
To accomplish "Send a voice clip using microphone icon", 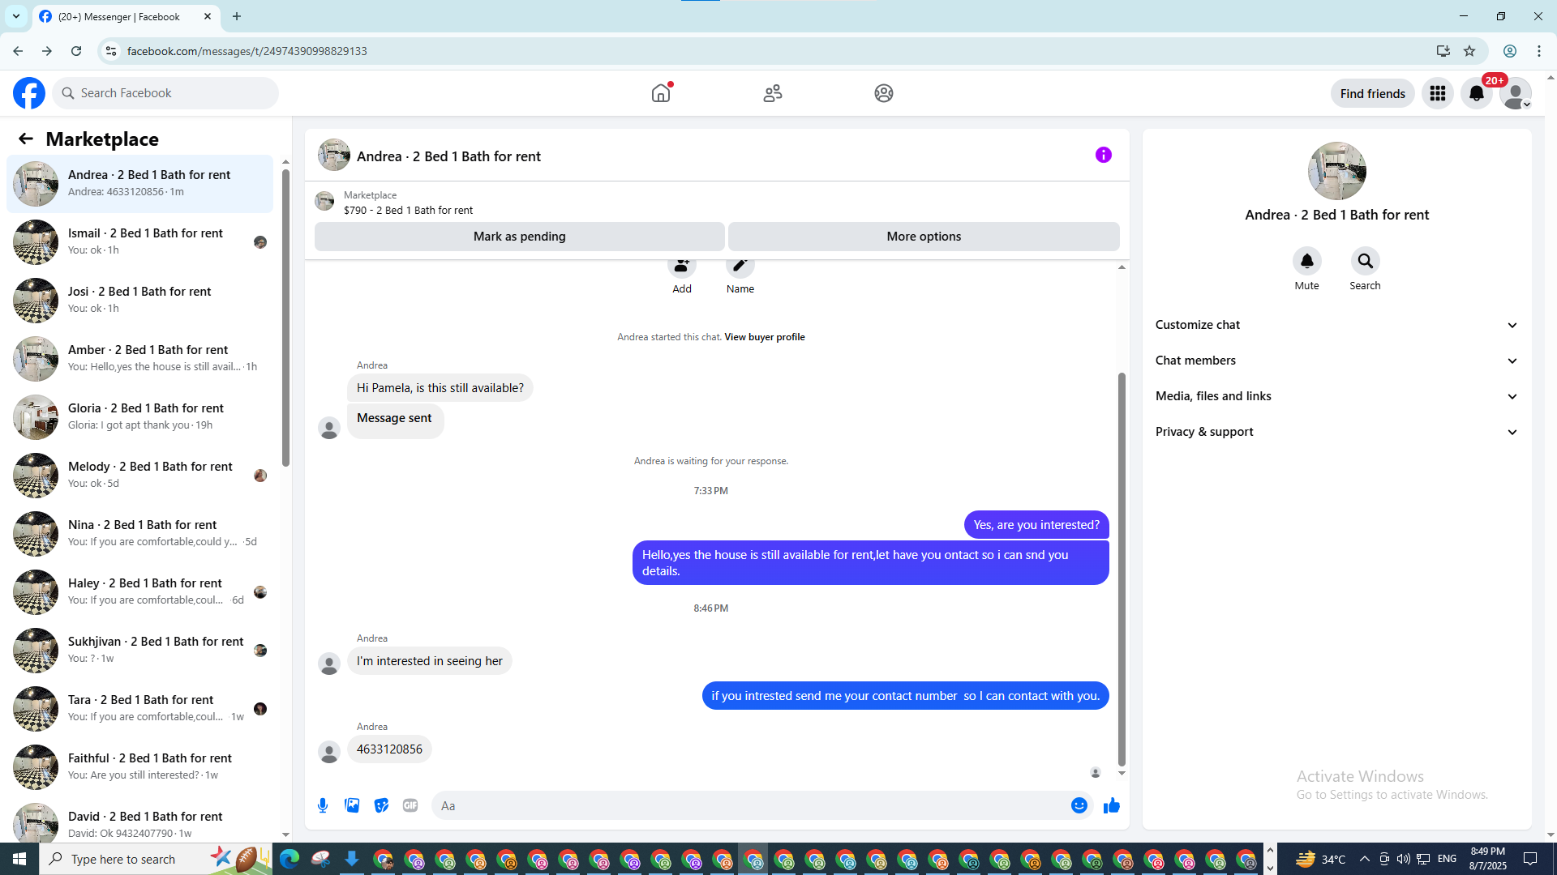I will pyautogui.click(x=323, y=805).
